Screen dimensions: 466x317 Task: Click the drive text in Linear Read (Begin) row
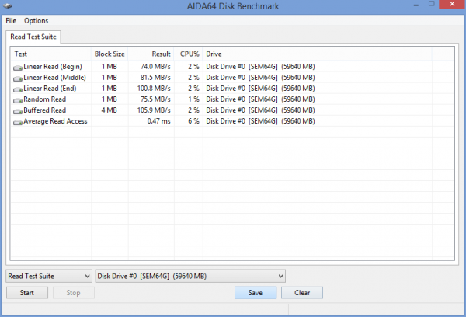point(260,67)
